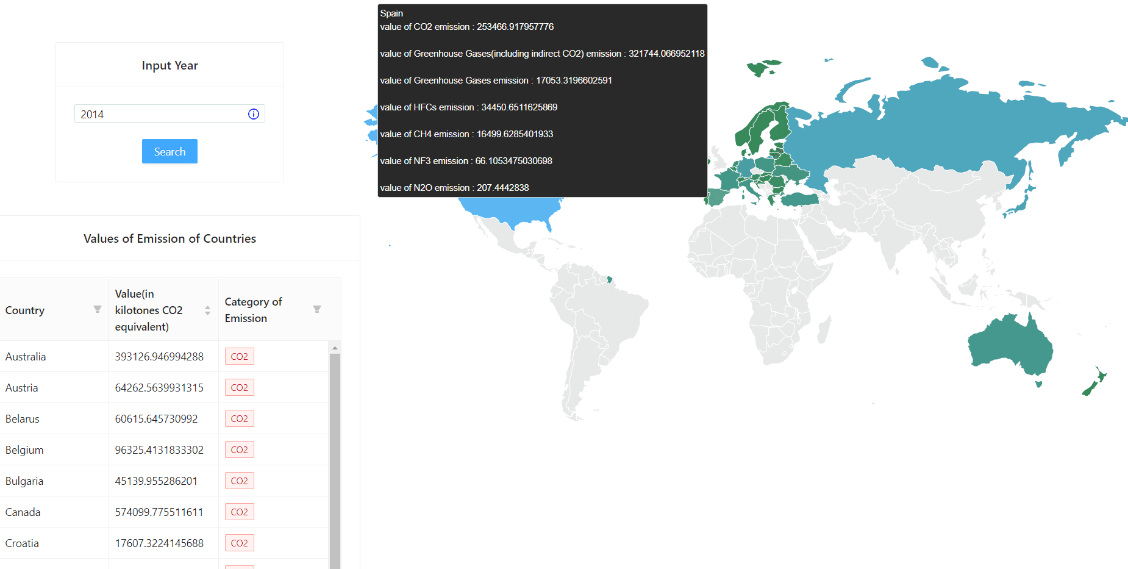
Task: Click Turkey on the world map
Action: [x=800, y=199]
